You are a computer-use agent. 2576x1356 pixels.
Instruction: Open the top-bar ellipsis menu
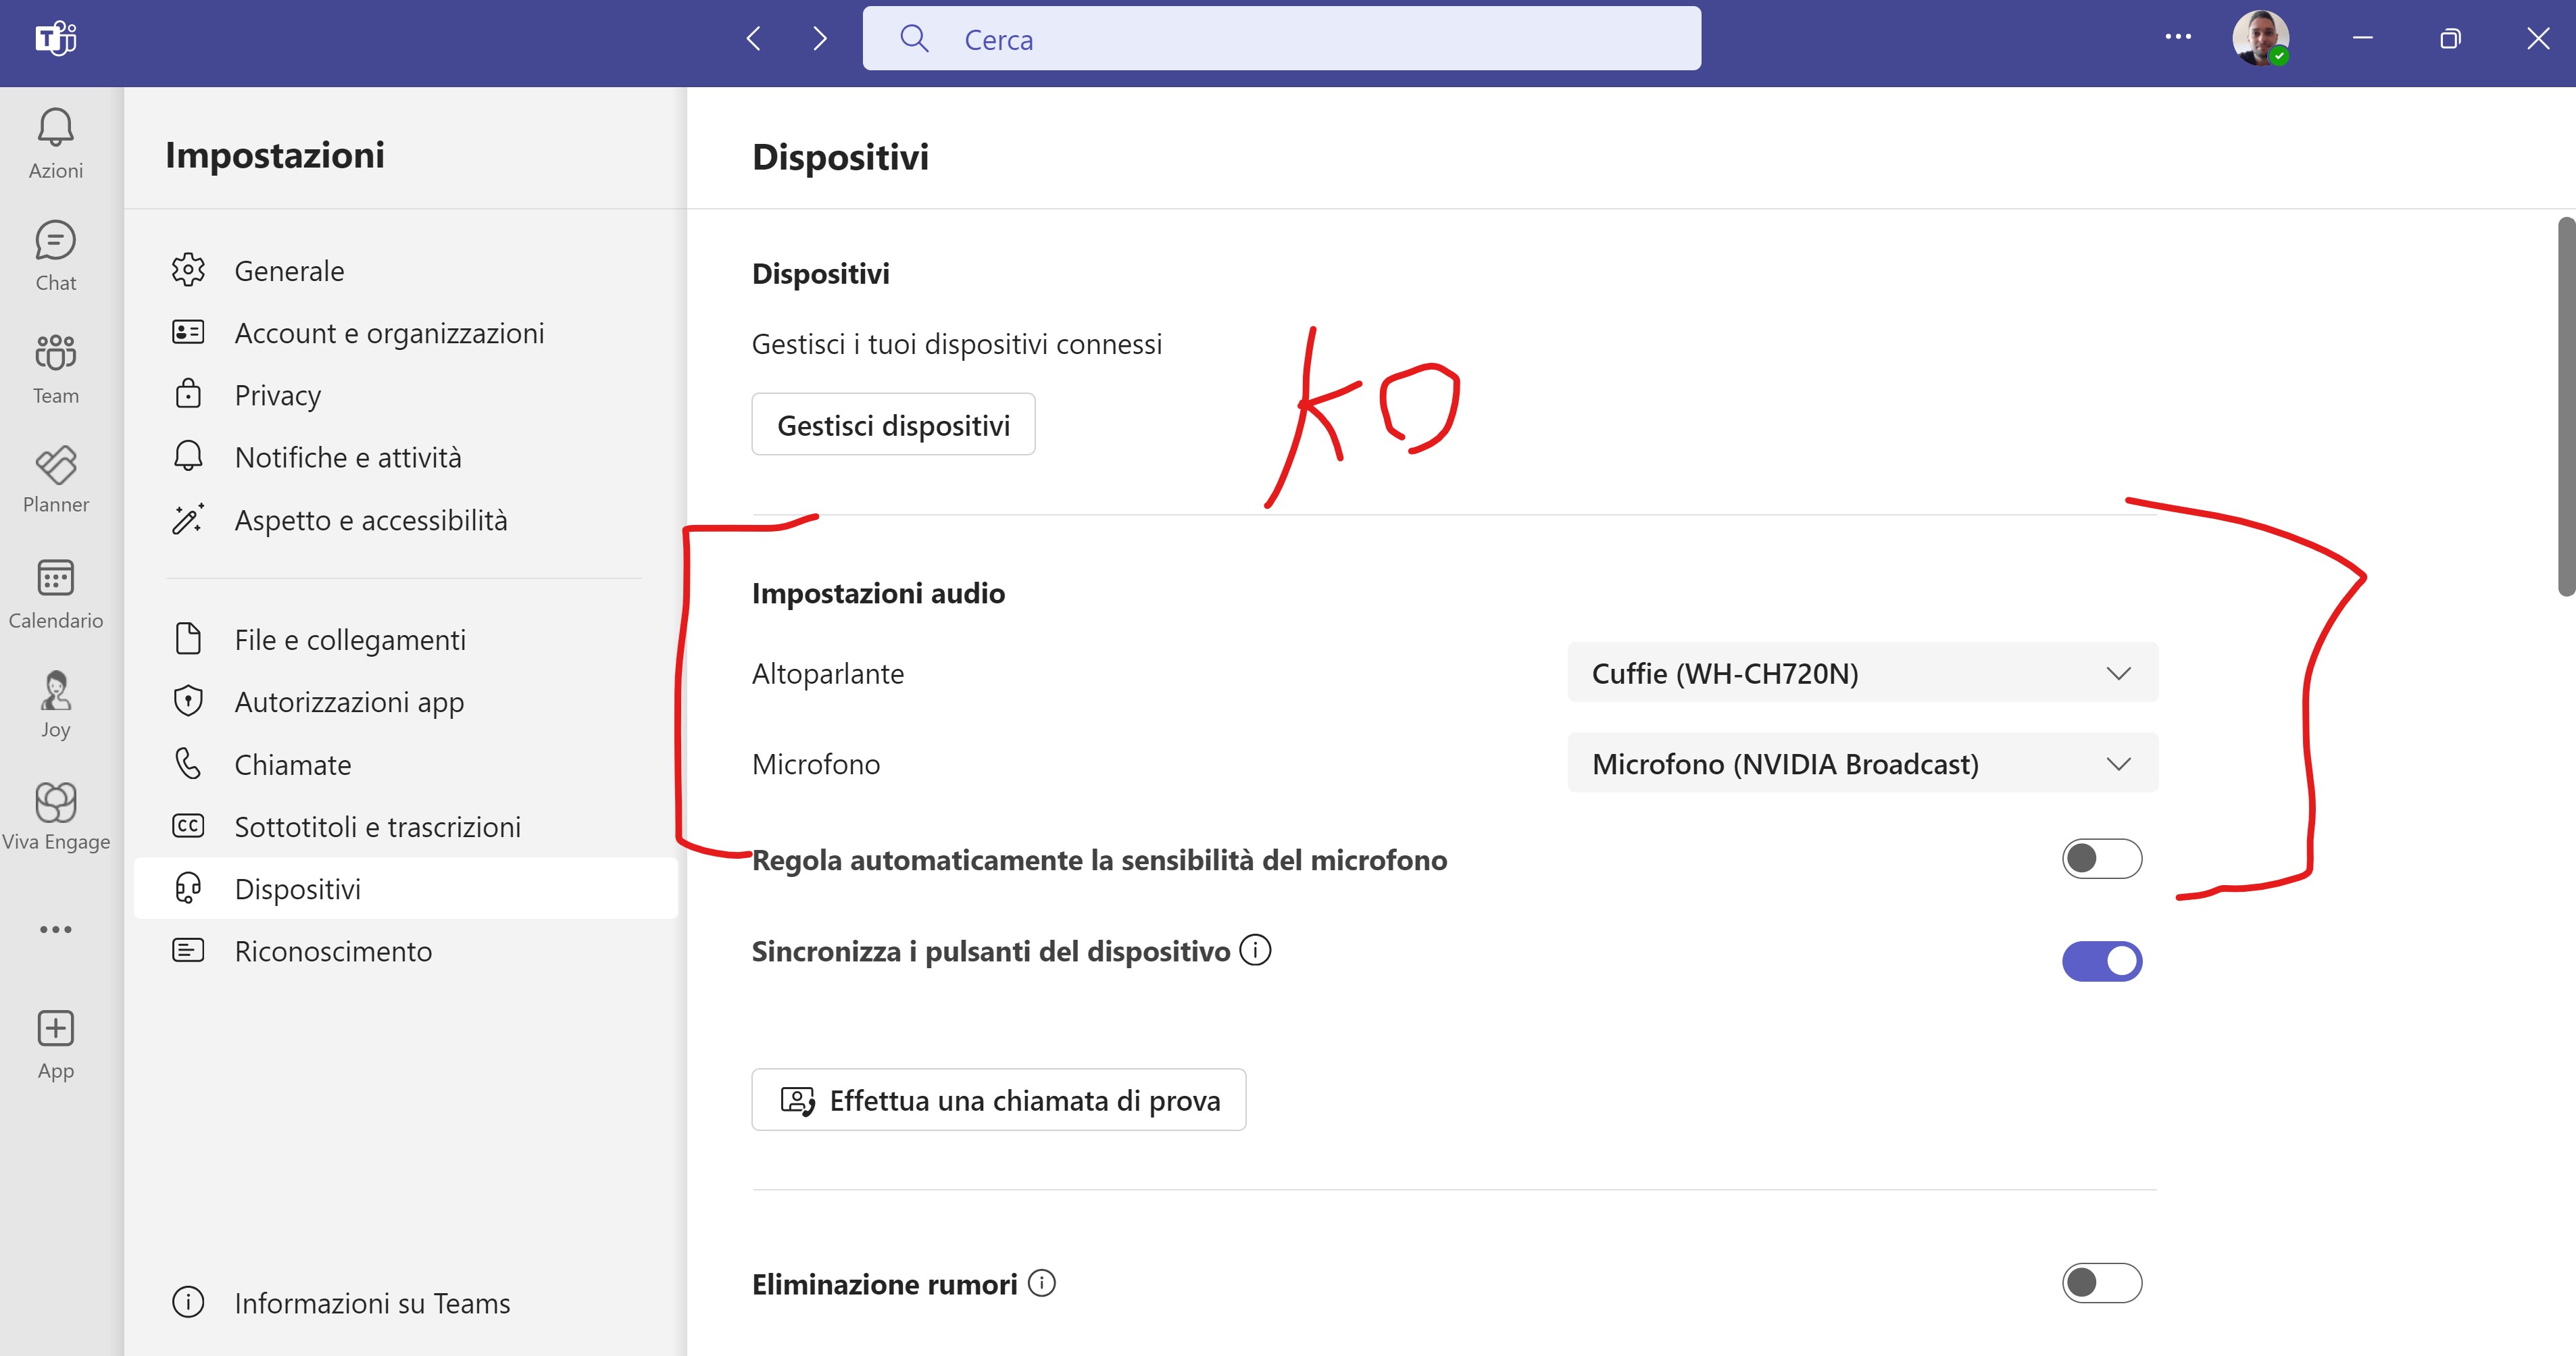2178,37
